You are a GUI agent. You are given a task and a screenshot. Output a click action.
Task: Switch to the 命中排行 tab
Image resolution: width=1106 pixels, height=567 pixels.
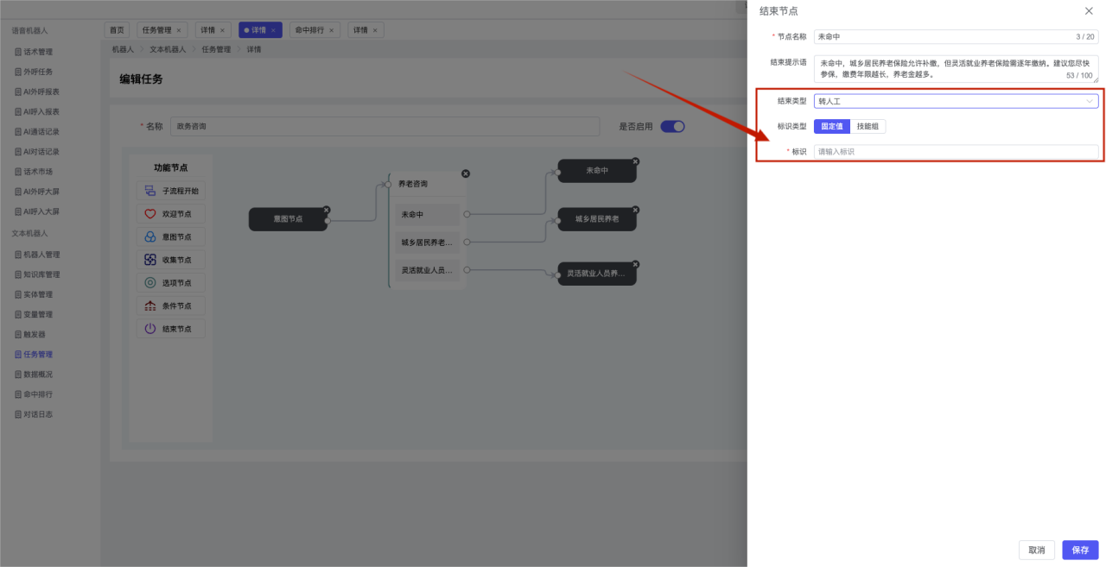(x=309, y=30)
